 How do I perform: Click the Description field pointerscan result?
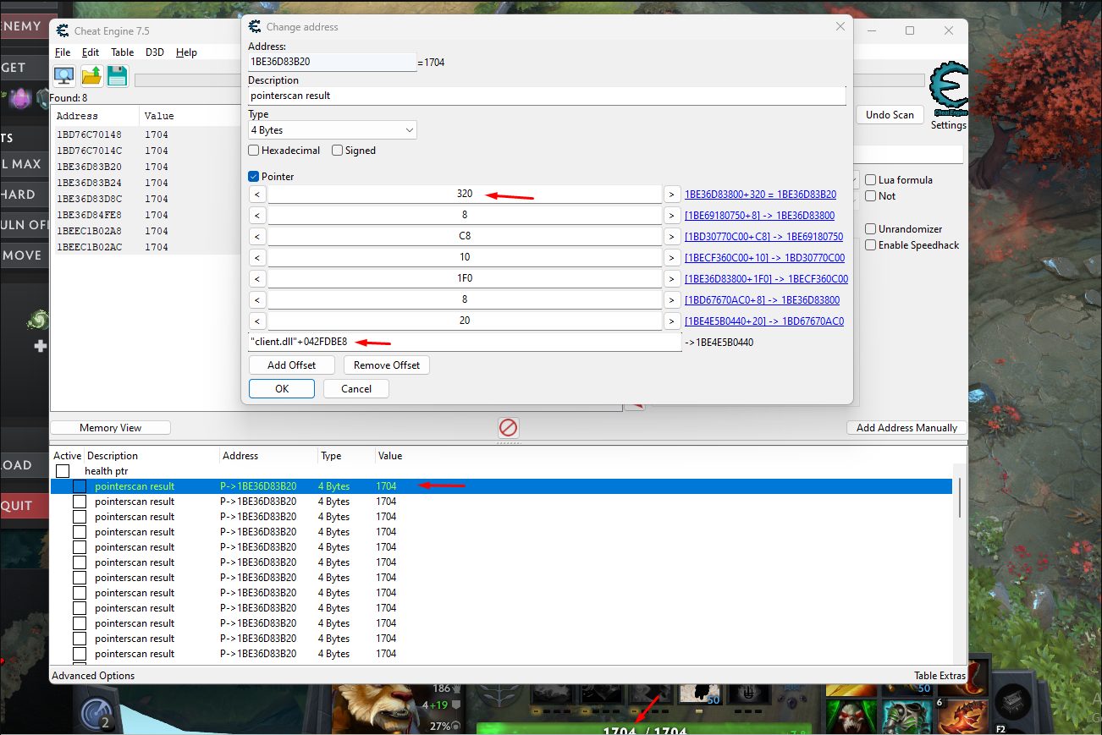pyautogui.click(x=547, y=96)
